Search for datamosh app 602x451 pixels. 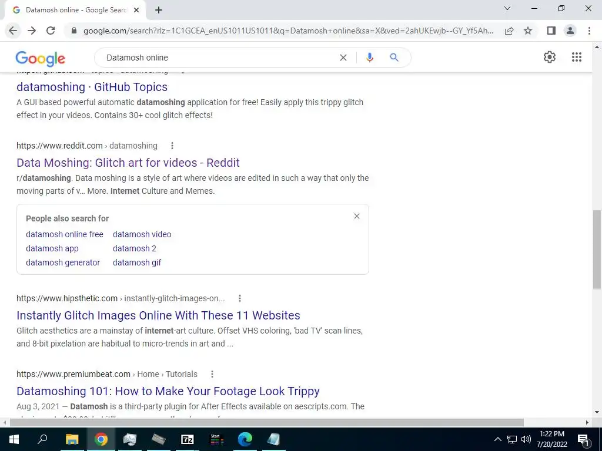[52, 248]
